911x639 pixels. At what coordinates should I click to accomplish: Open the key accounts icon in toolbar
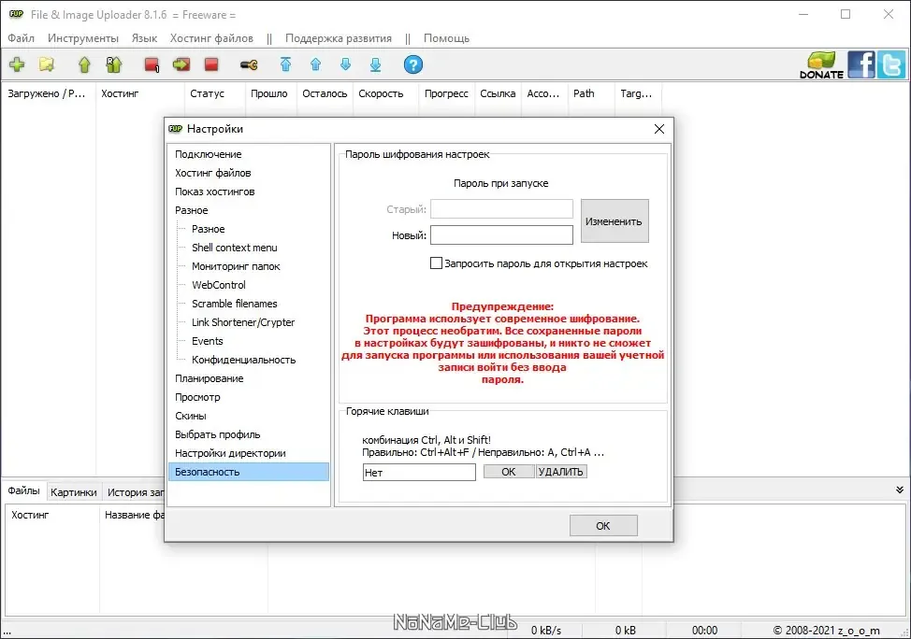[249, 64]
